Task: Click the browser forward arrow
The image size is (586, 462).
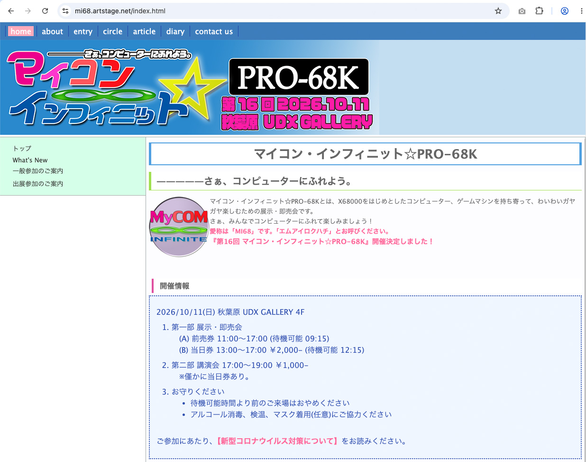Action: [28, 11]
